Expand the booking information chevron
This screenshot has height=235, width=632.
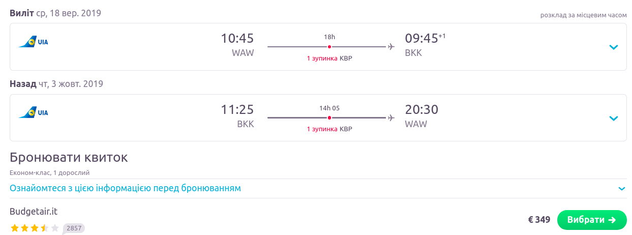point(621,189)
